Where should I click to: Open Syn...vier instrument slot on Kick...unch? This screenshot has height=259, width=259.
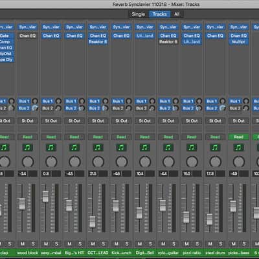(x=121, y=27)
